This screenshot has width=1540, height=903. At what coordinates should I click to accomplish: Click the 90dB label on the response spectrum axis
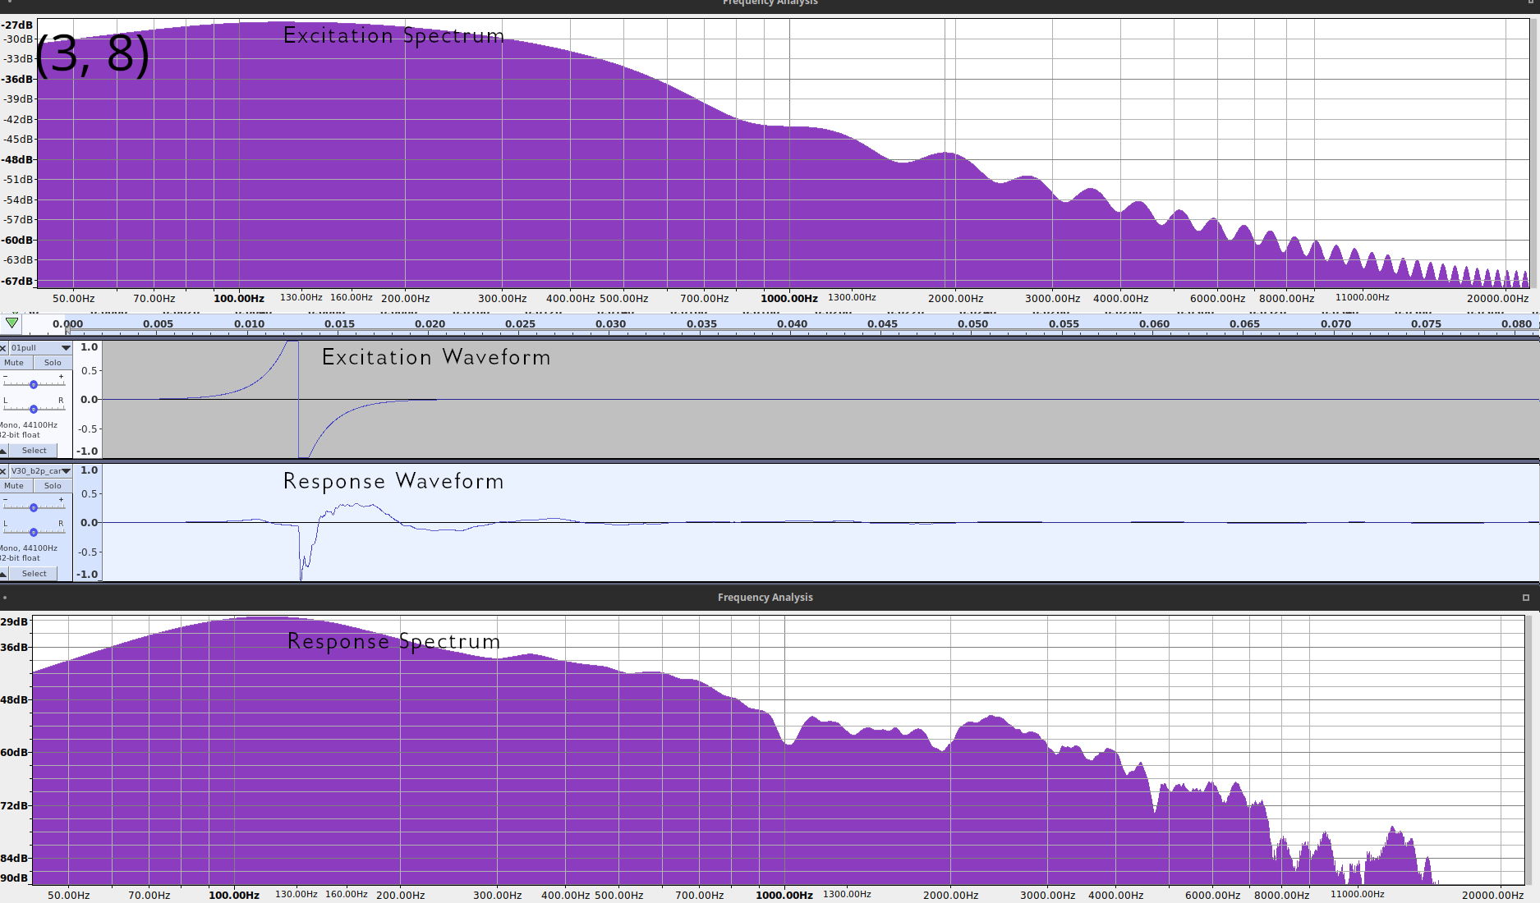coord(14,878)
